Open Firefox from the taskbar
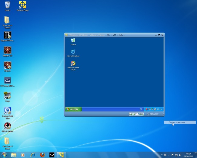Viewport: 197px width, 158px height. [42, 155]
